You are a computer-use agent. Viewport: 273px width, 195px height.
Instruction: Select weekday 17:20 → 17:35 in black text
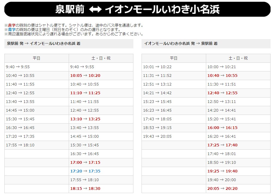pos(20,137)
